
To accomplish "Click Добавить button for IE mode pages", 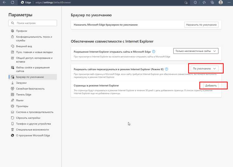I will click(211, 85).
